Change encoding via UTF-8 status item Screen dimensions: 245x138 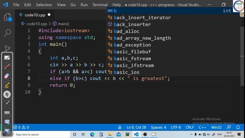click(x=176, y=127)
